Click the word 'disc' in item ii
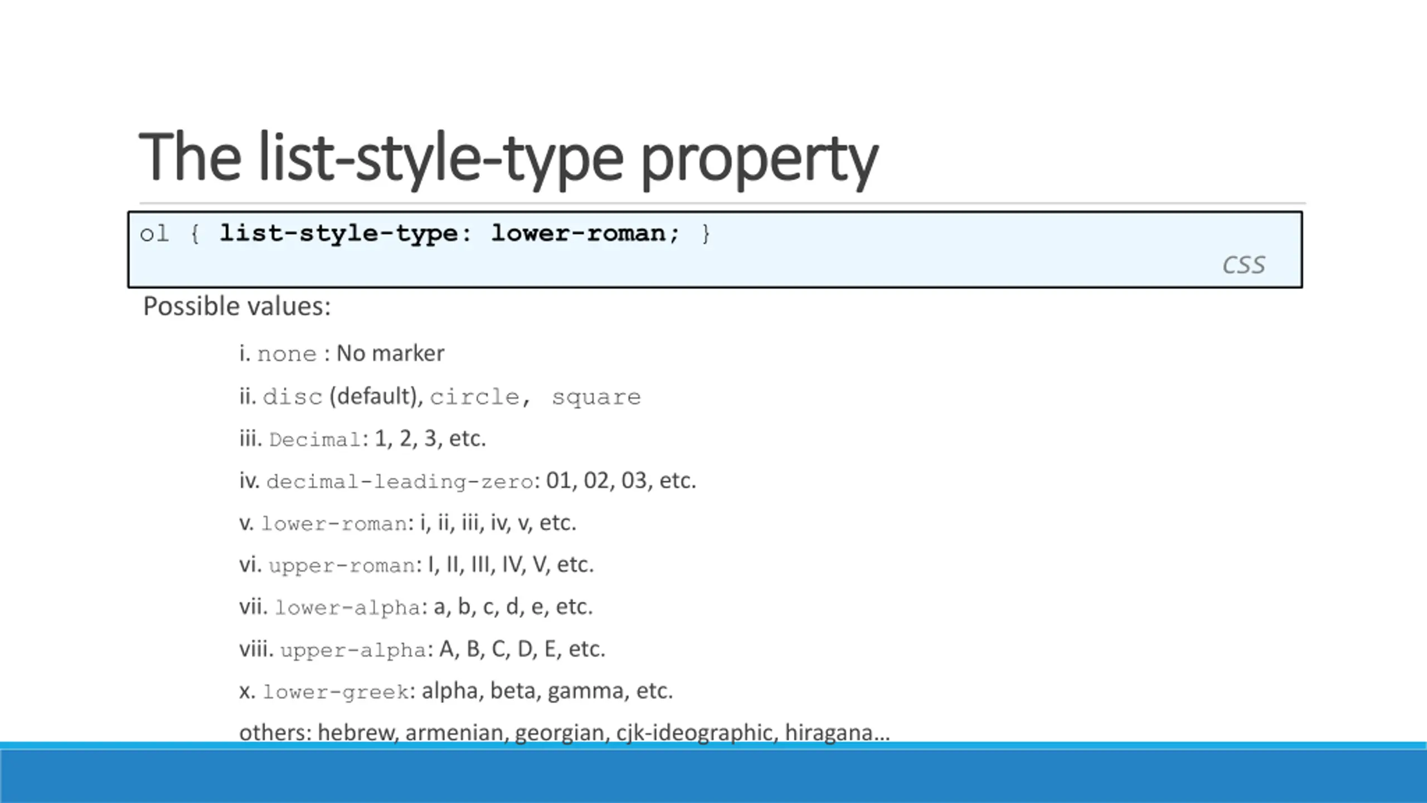1427x803 pixels. click(x=293, y=397)
